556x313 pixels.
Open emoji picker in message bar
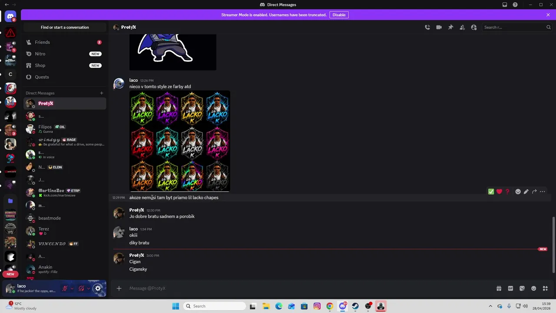[534, 288]
